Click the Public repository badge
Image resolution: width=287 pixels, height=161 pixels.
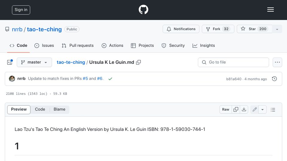(x=72, y=29)
